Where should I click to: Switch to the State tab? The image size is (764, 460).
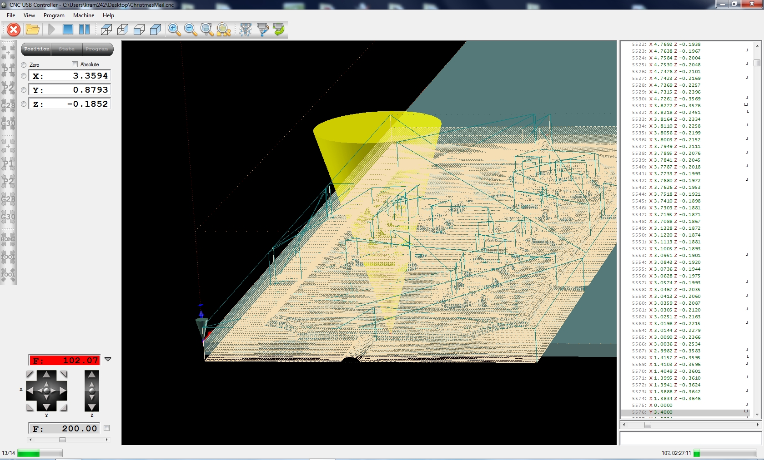[x=66, y=49]
